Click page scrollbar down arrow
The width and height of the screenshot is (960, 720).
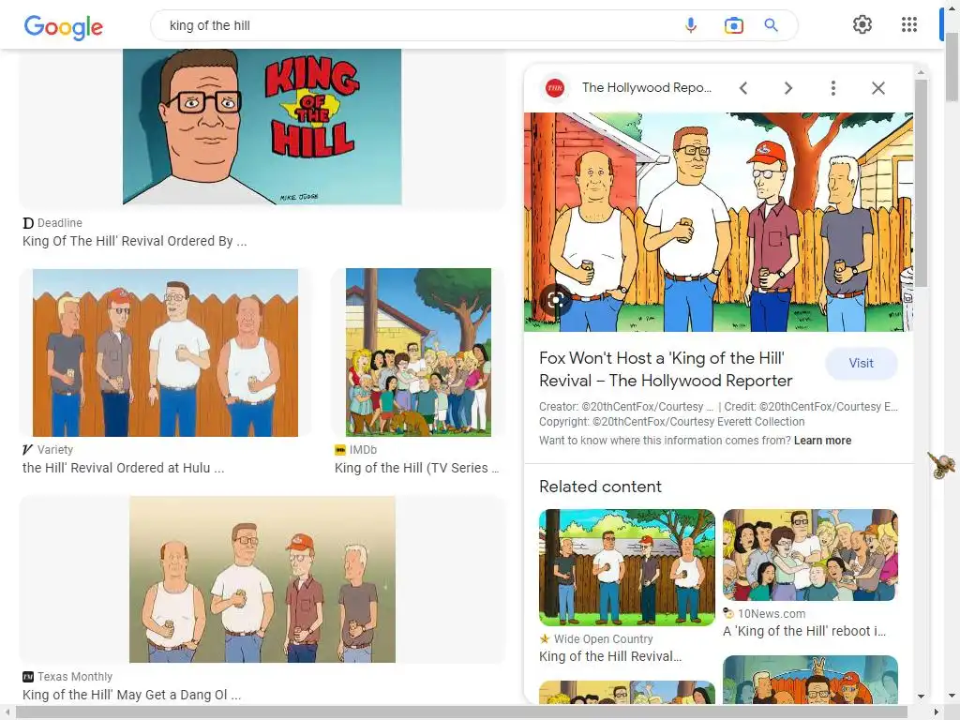click(952, 697)
